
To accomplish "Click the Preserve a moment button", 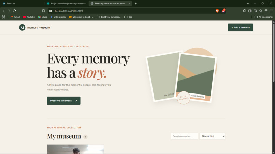I will pyautogui.click(x=63, y=101).
